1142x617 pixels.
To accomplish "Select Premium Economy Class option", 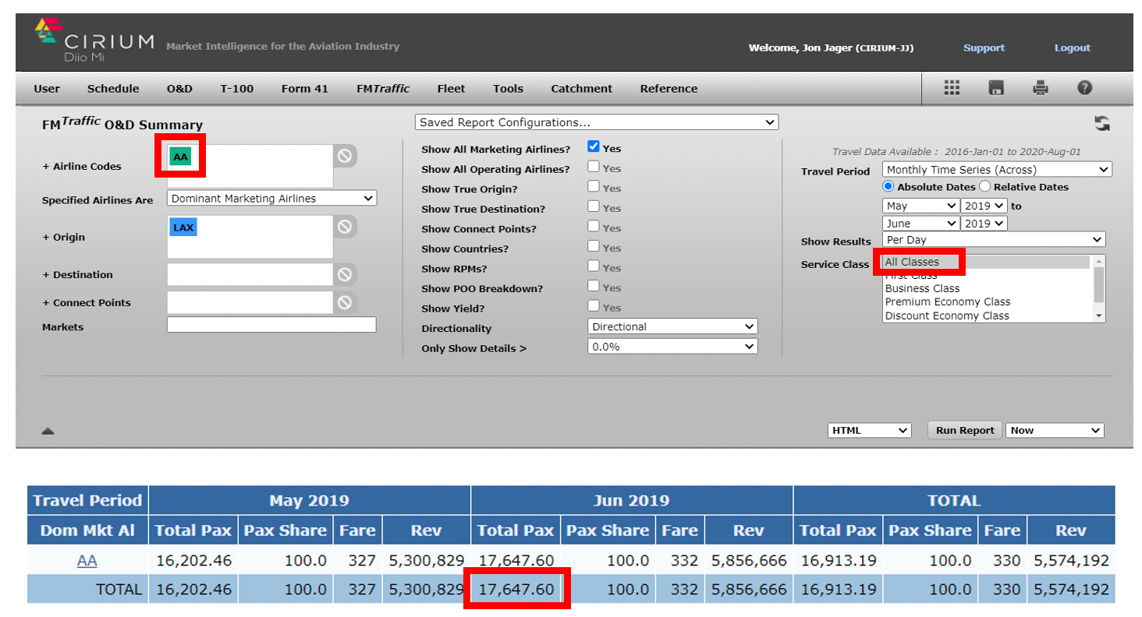I will pos(986,301).
